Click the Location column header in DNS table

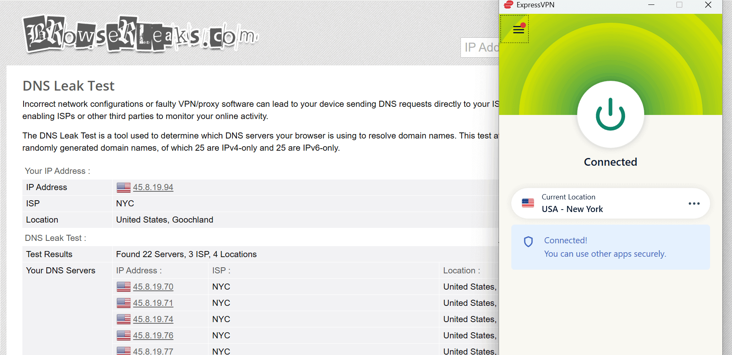coord(461,271)
